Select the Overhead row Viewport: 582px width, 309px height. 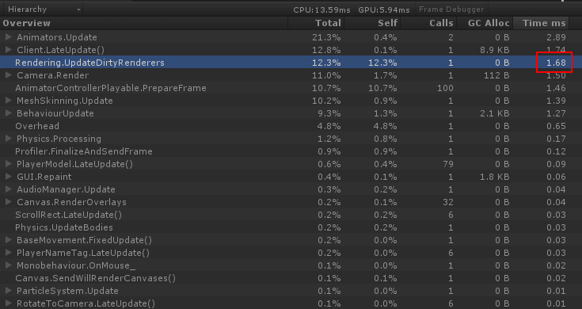click(x=291, y=126)
